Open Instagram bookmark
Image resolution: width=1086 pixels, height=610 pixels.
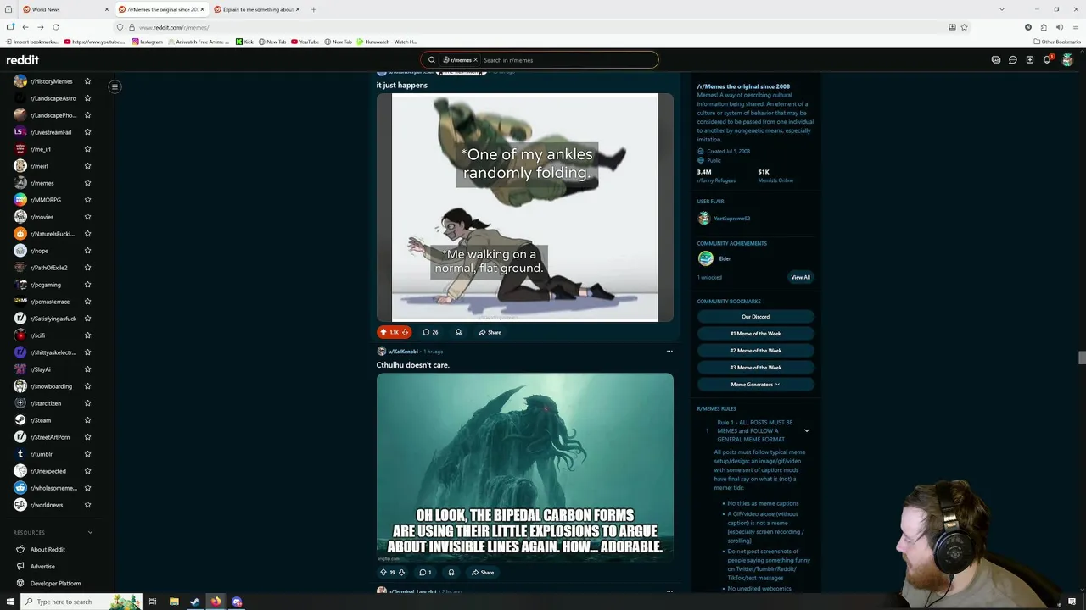click(147, 42)
